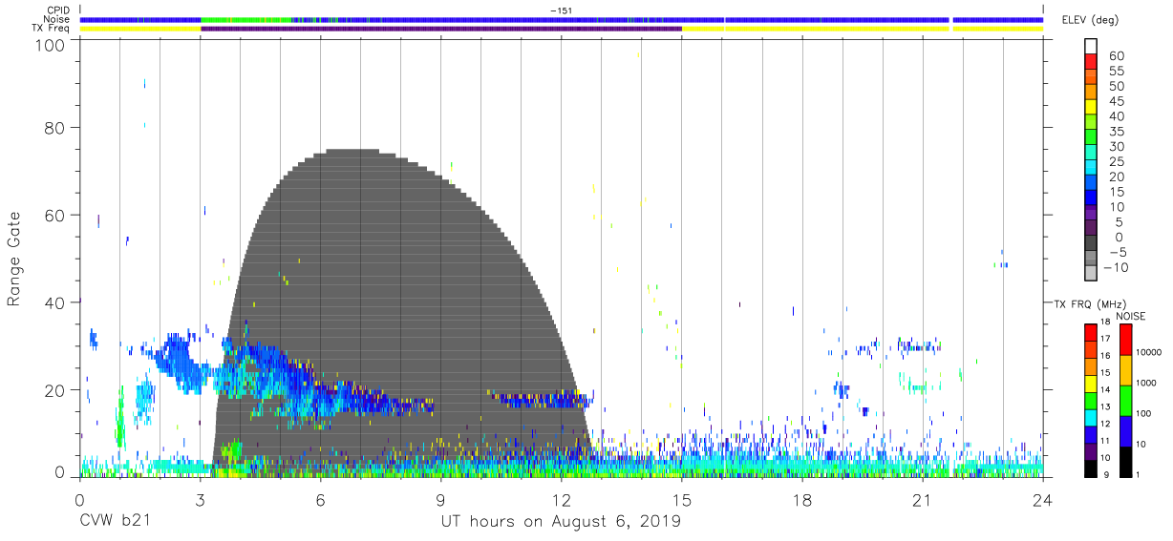Click the 'NOISE' colorbar title

(x=1130, y=315)
